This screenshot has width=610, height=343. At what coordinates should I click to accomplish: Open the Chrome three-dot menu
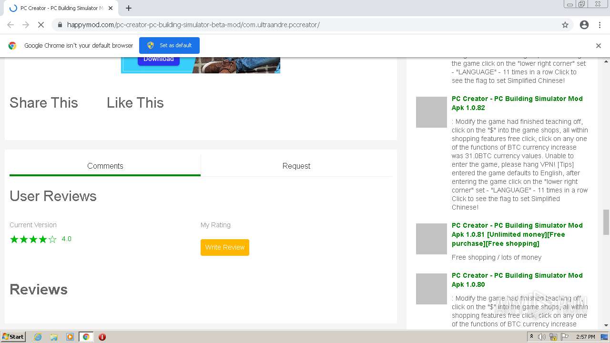600,25
